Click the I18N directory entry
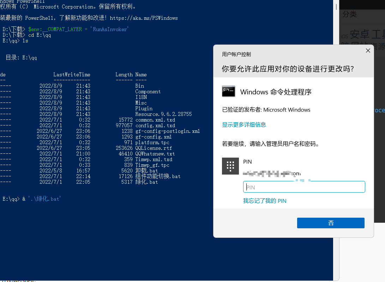 [x=141, y=97]
